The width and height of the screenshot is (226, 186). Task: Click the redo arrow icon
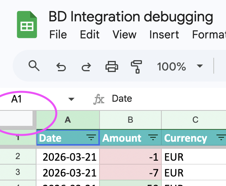point(86,67)
